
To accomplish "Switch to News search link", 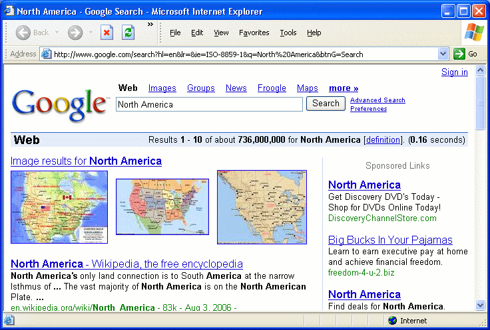I will 236,88.
